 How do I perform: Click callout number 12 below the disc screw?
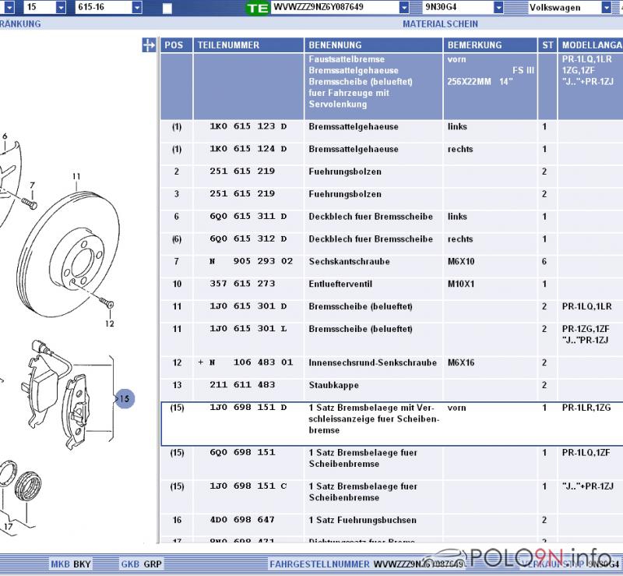(110, 323)
